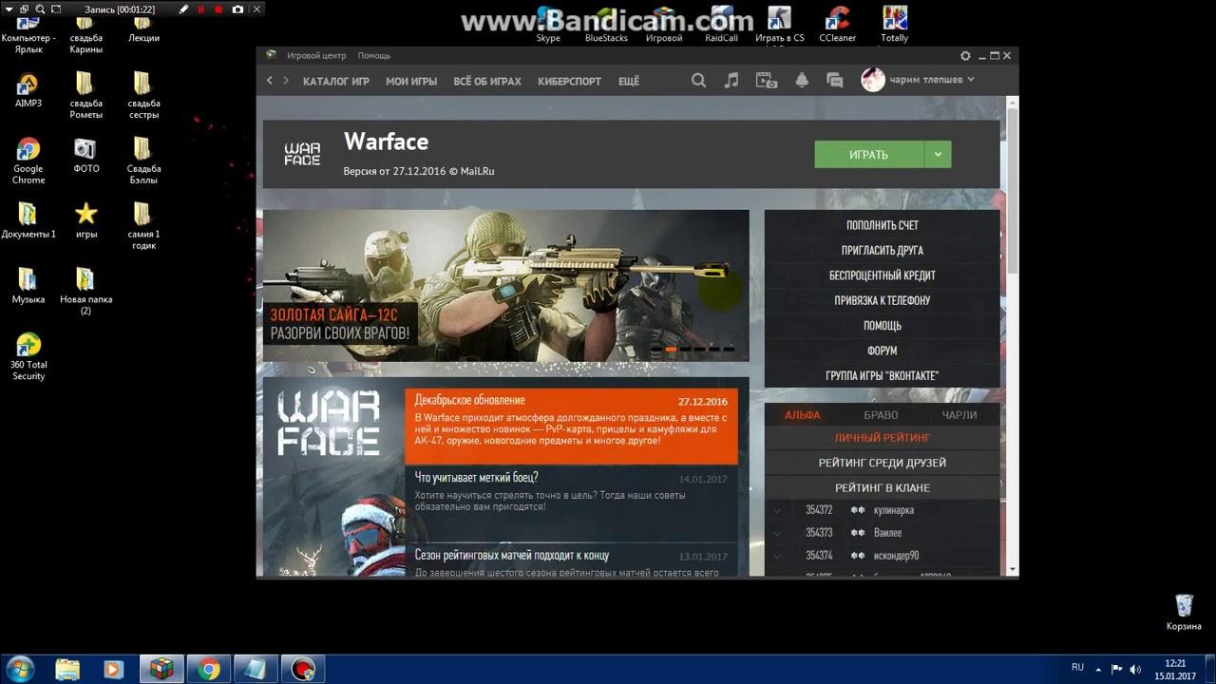Stop recording with red square button

pyautogui.click(x=218, y=9)
